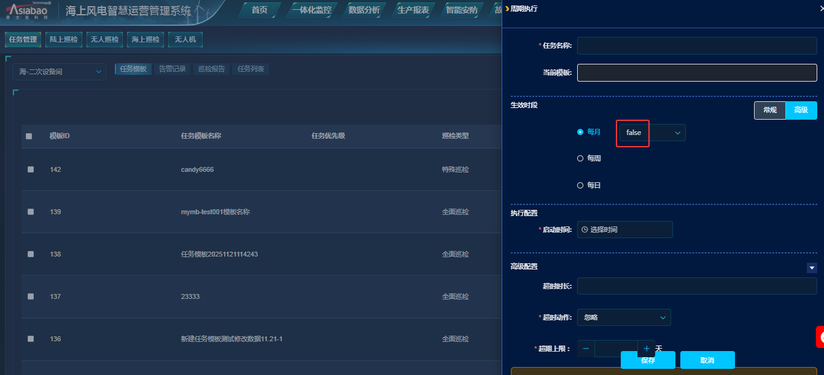
Task: Open the 数据分析 menu item
Action: tap(363, 10)
